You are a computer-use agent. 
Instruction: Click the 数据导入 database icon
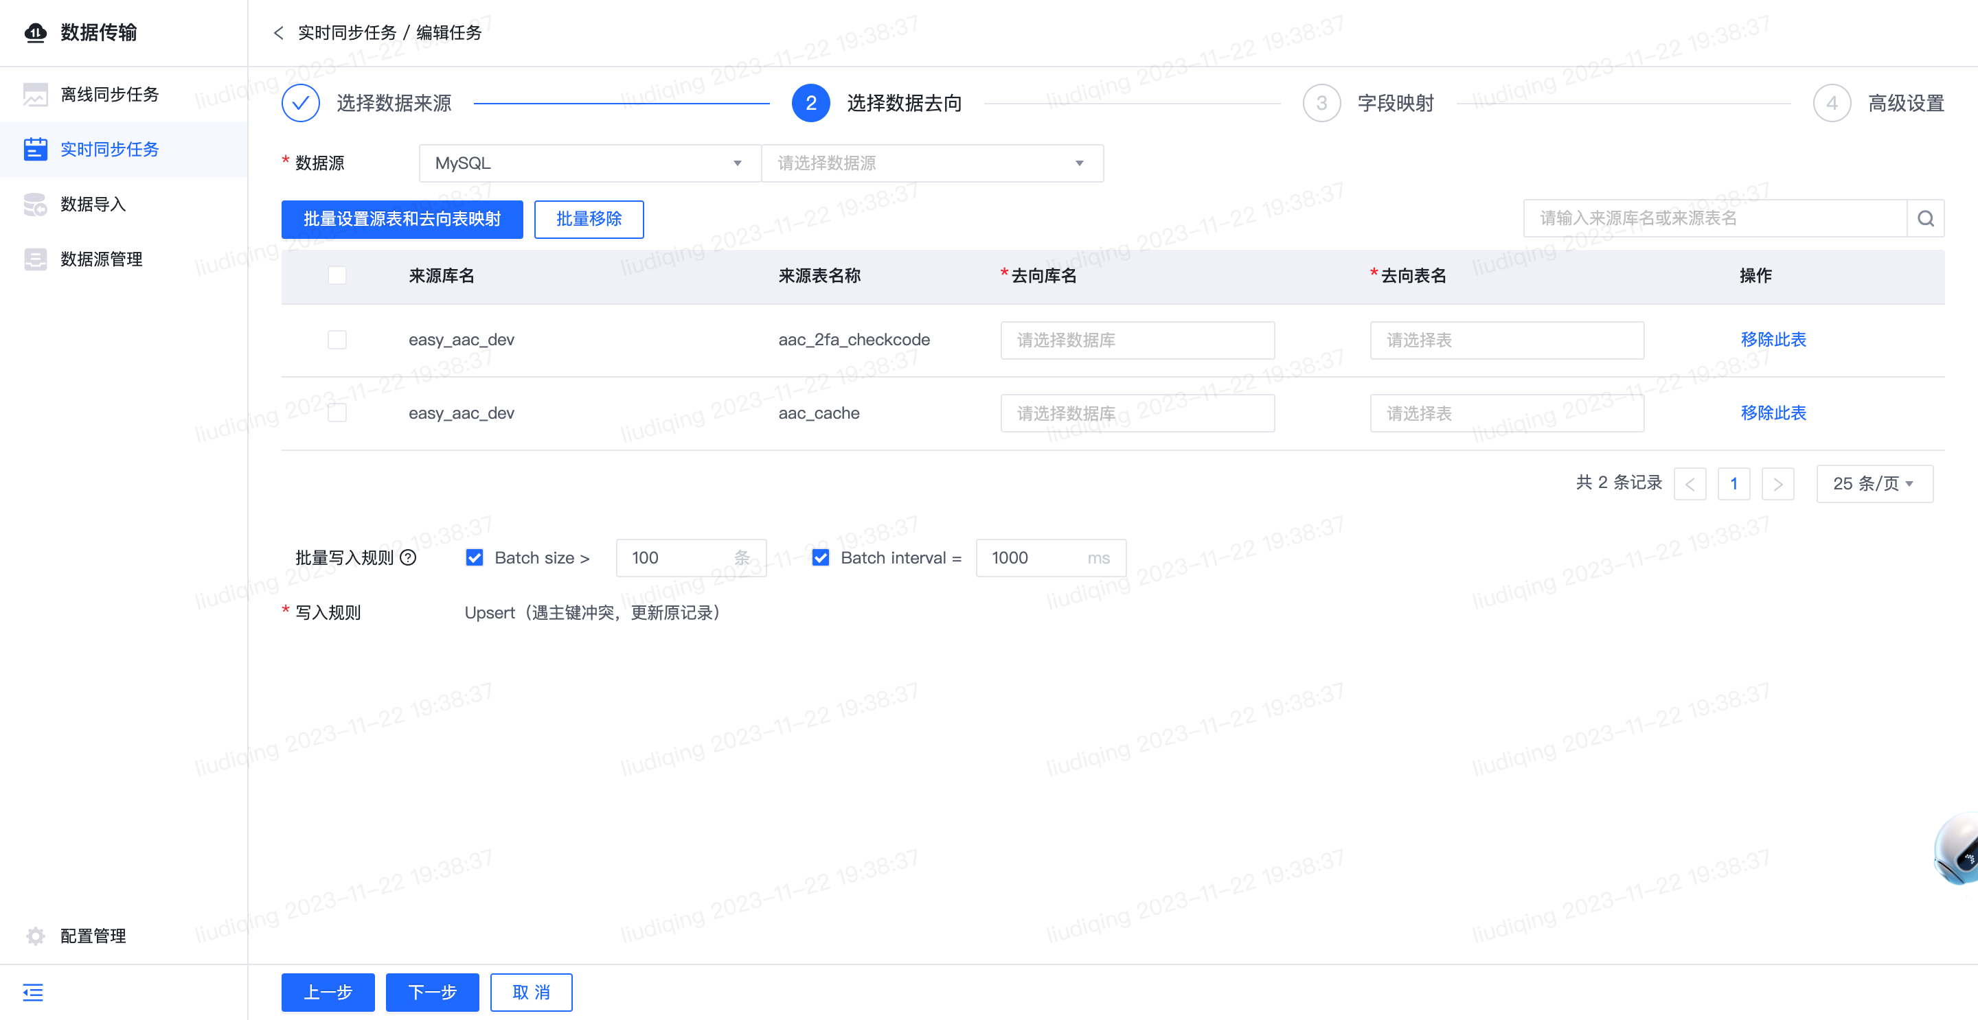pos(35,204)
